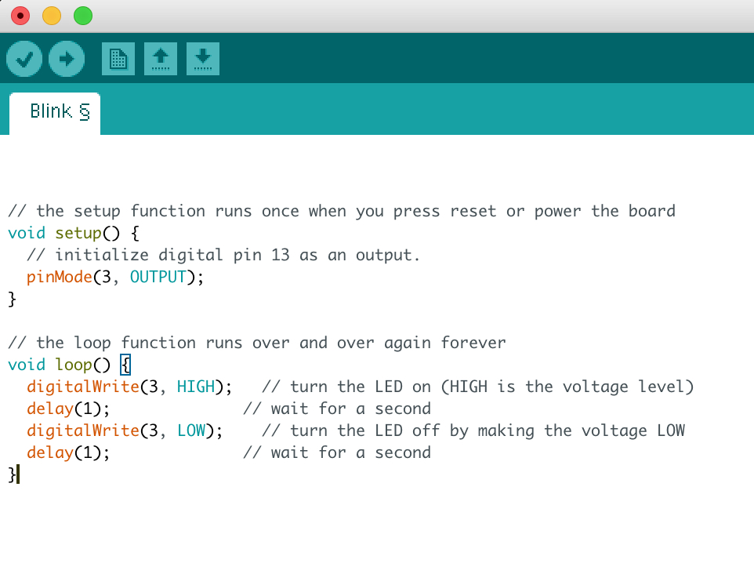The width and height of the screenshot is (754, 574).
Task: Minimize the window using the yellow button
Action: click(52, 15)
